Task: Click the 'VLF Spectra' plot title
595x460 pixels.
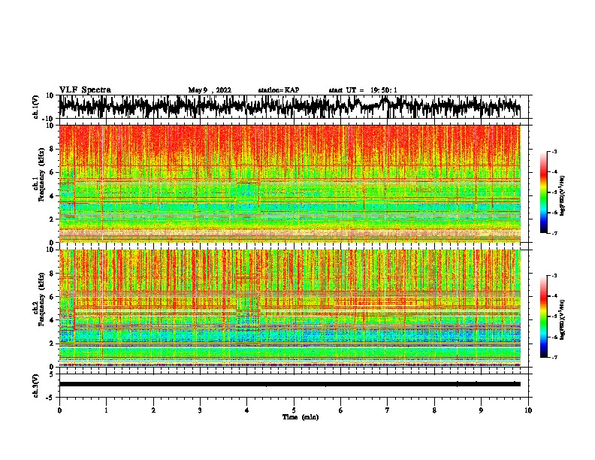Action: pos(85,90)
